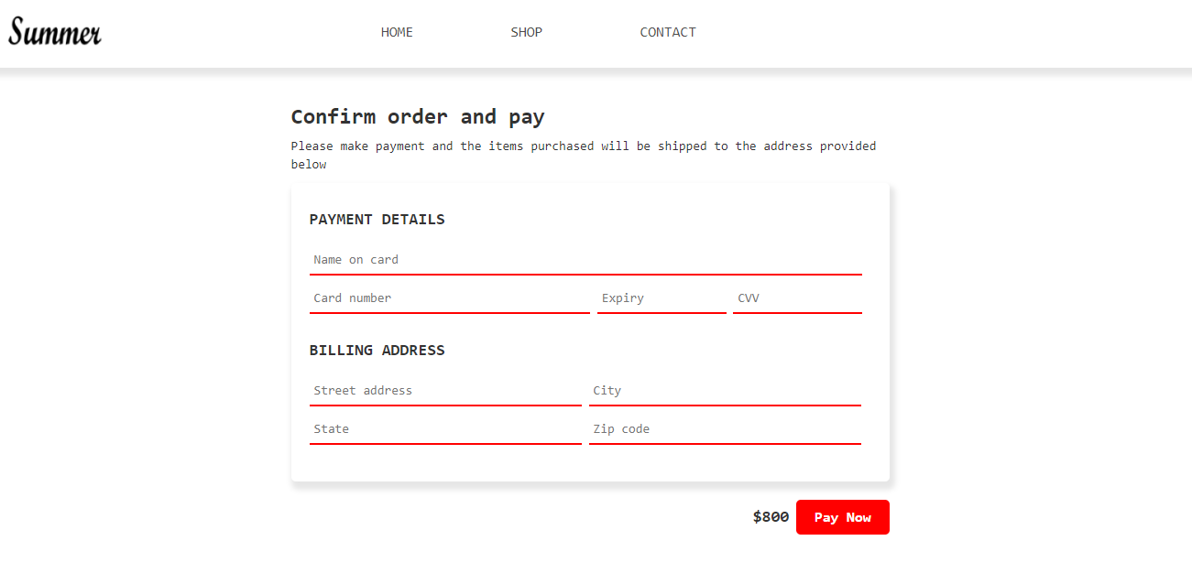The height and width of the screenshot is (584, 1192).
Task: Select the City field
Action: (x=724, y=391)
